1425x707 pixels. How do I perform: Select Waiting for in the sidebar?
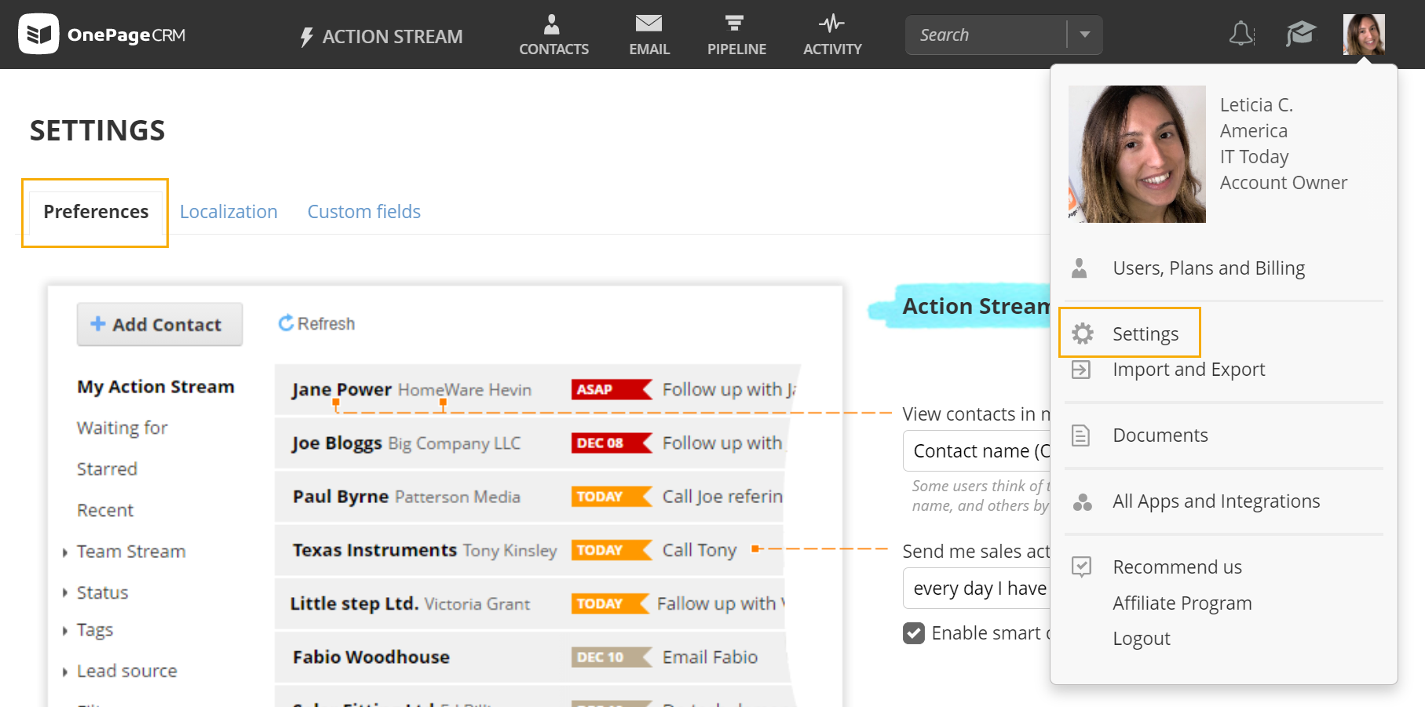(x=122, y=428)
